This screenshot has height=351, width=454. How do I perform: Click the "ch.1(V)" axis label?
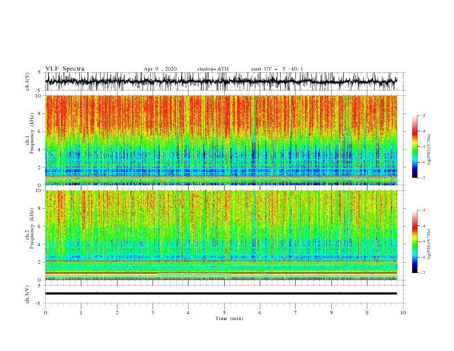point(28,81)
